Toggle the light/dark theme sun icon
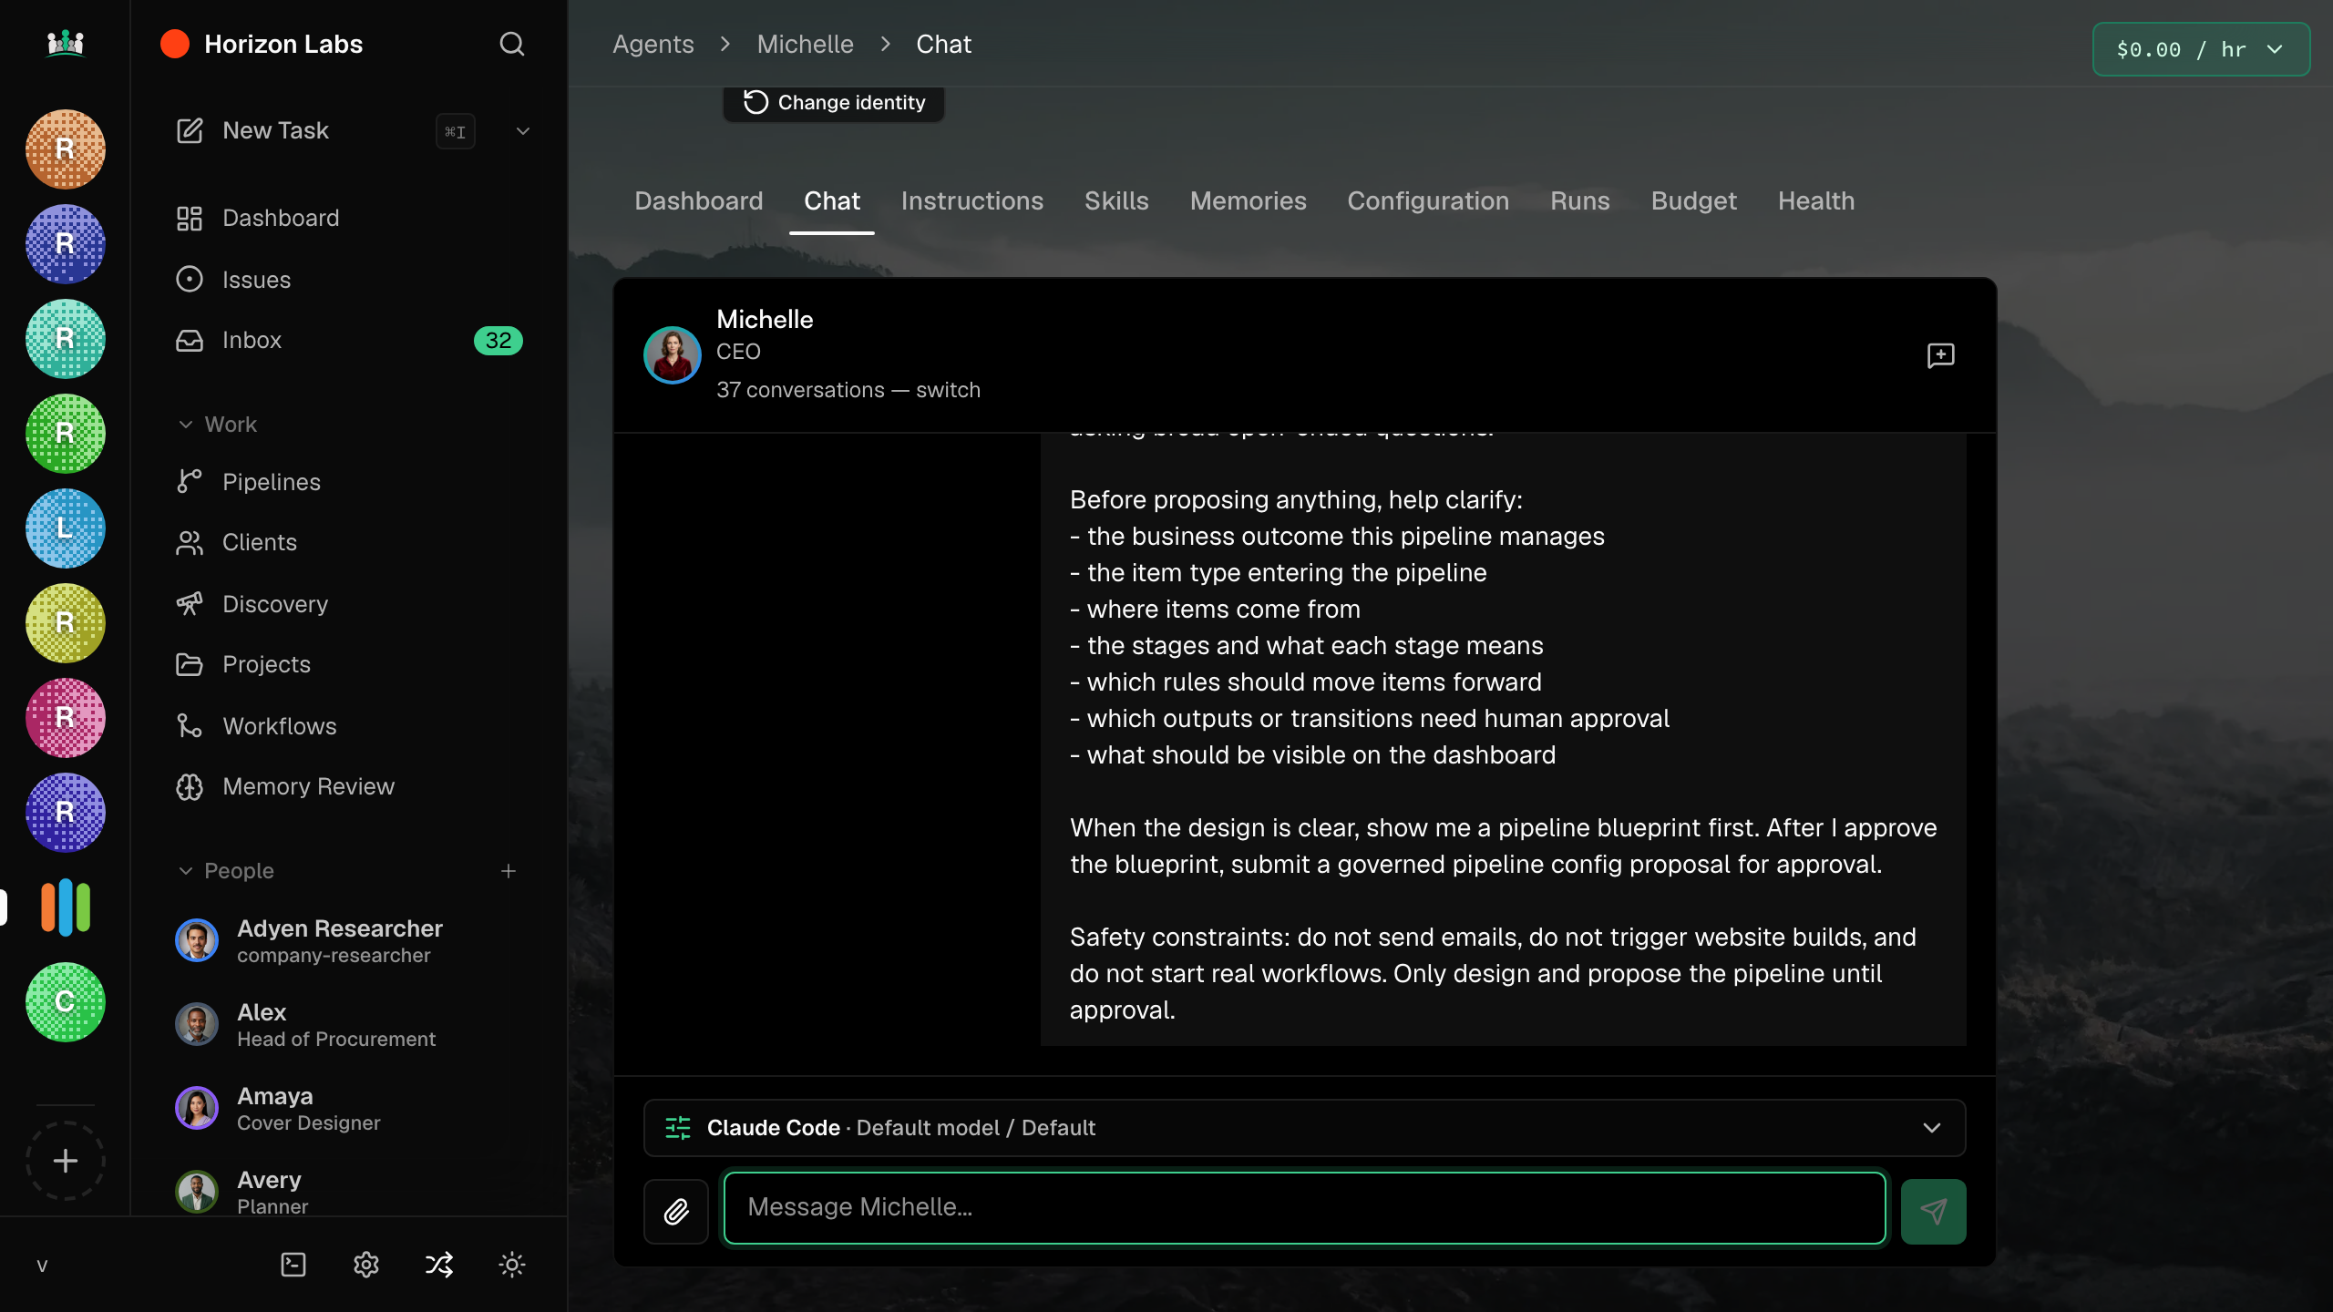This screenshot has height=1312, width=2333. pyautogui.click(x=512, y=1265)
